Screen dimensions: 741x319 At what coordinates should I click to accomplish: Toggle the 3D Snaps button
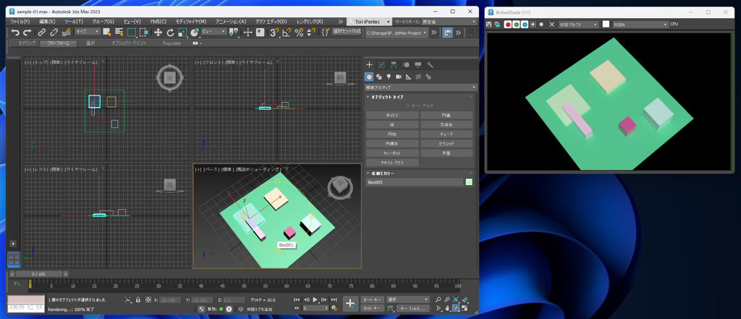(274, 32)
